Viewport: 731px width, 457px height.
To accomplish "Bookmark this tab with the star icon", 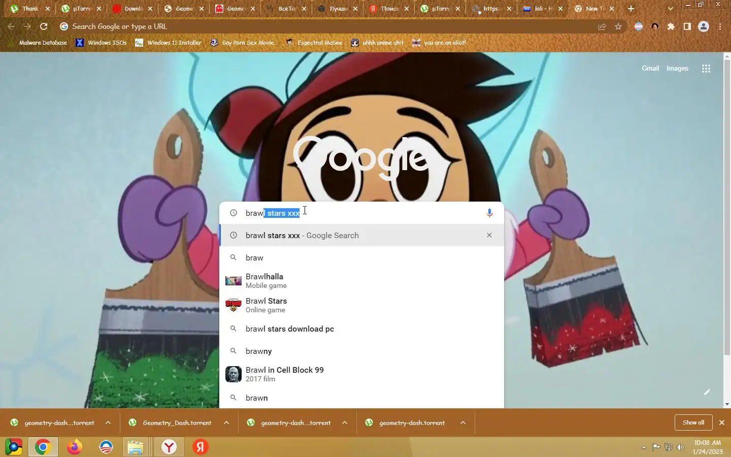I will (x=618, y=26).
